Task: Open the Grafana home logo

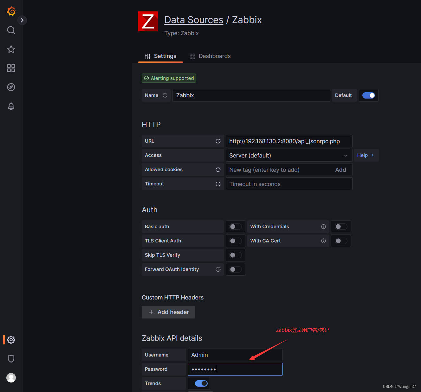Action: point(11,11)
